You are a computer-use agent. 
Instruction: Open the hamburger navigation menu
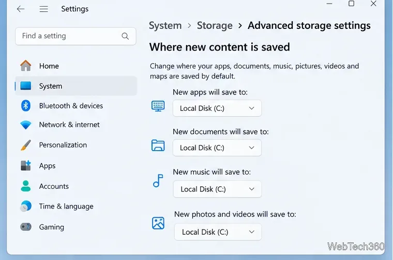(43, 9)
